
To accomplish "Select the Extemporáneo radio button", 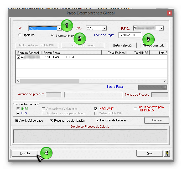I will coord(53,35).
